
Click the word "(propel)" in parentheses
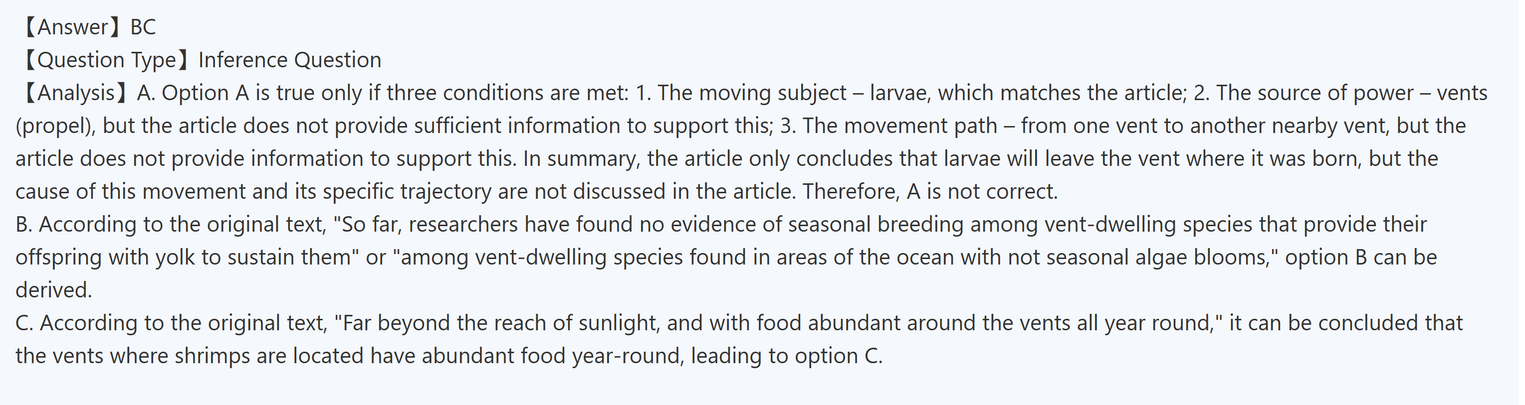point(53,126)
